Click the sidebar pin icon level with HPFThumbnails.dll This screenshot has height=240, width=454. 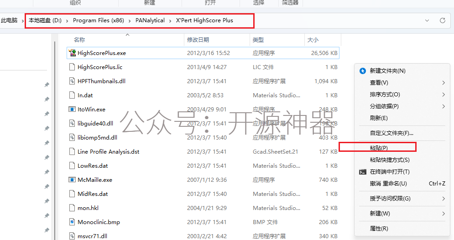(x=47, y=85)
